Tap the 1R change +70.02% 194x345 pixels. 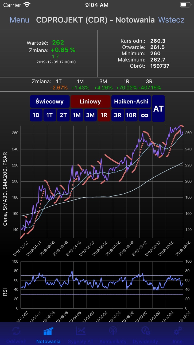127,88
